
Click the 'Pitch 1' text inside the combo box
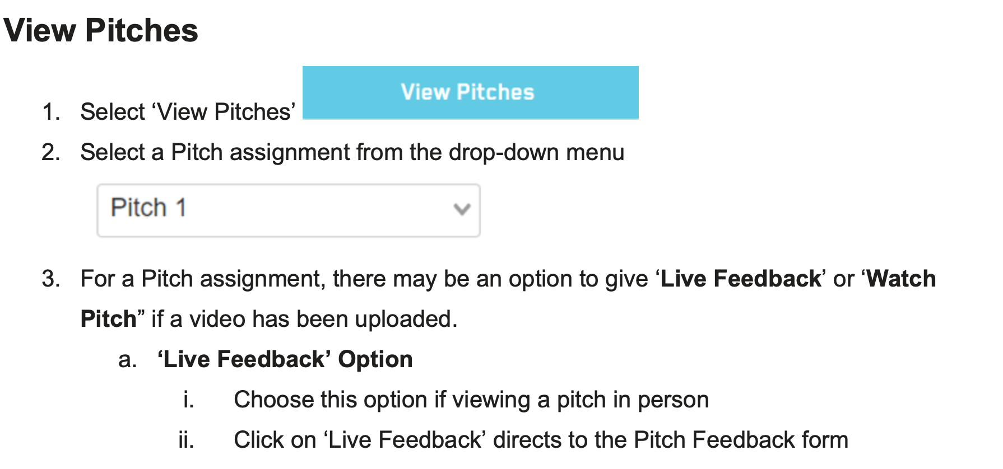coord(148,208)
